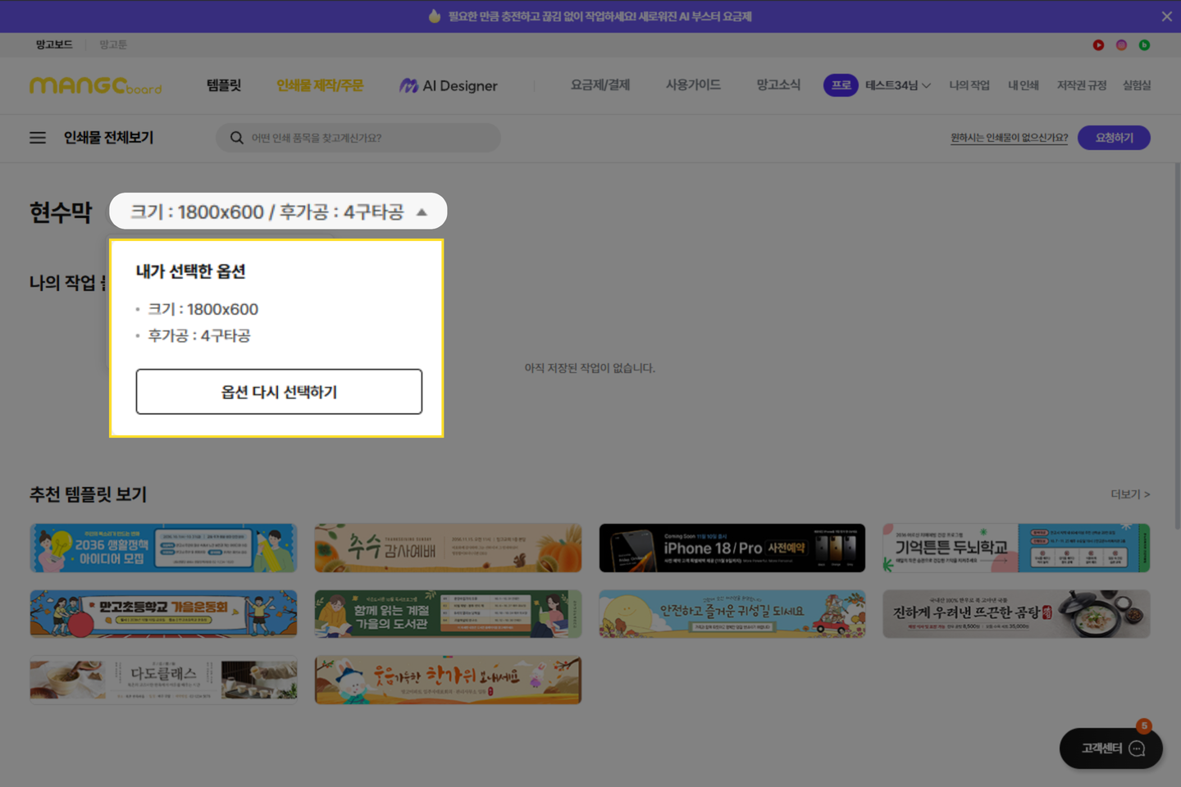Close the top promotional banner
This screenshot has height=787, width=1181.
coord(1166,16)
